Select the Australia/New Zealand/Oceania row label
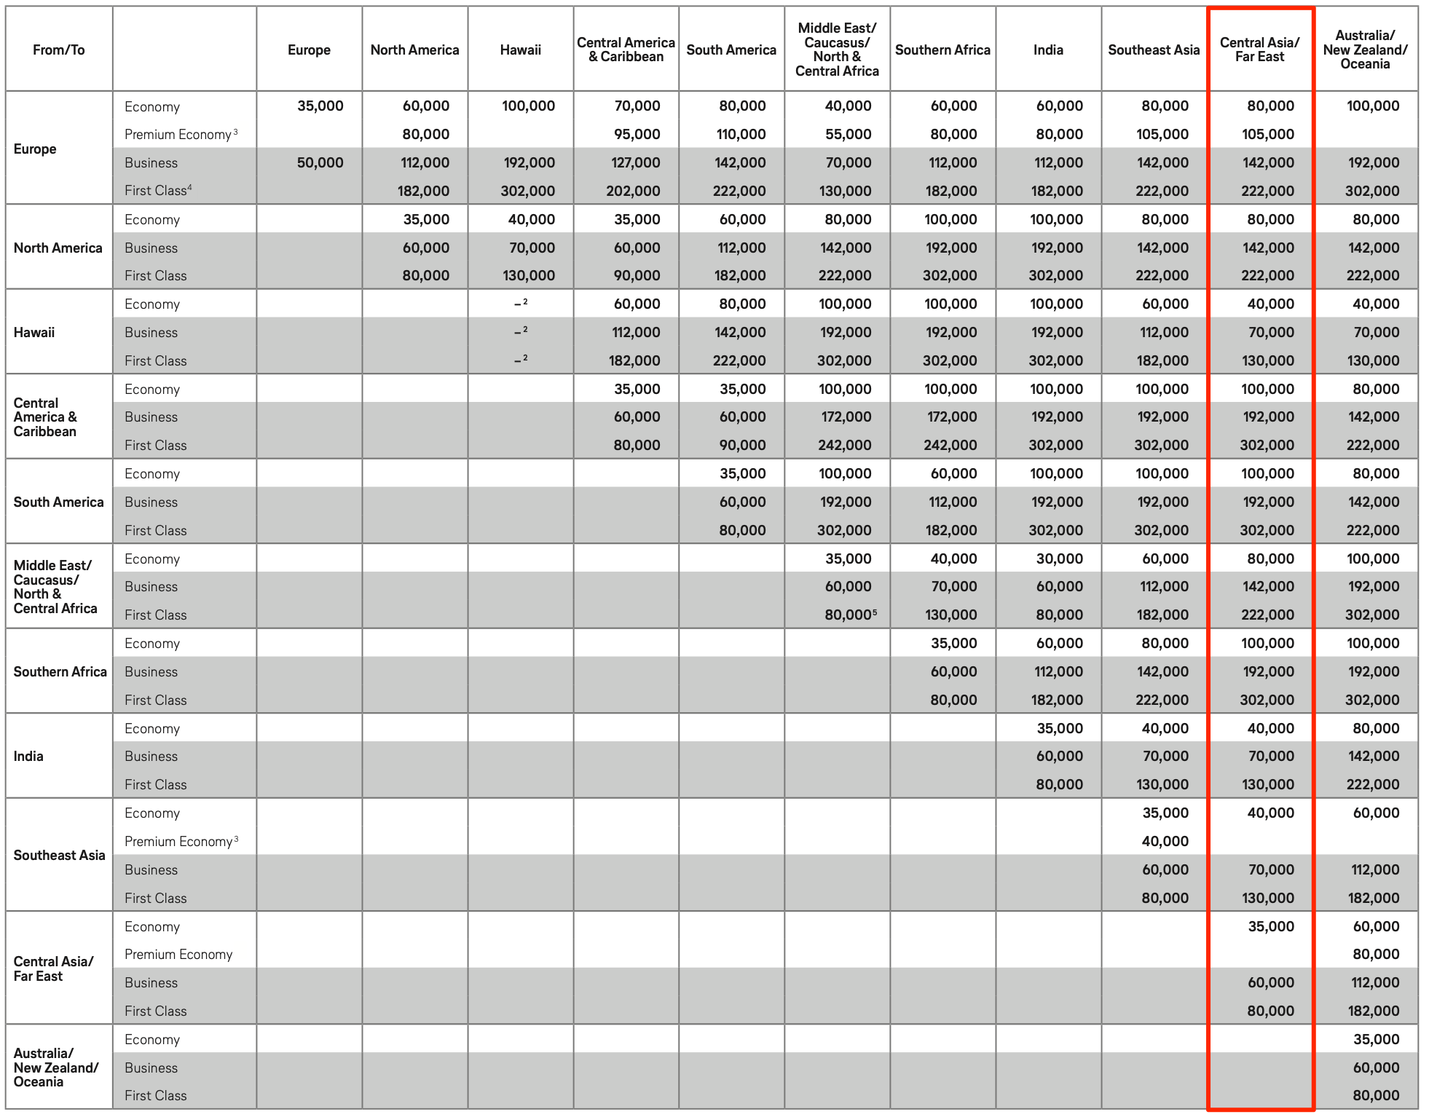The width and height of the screenshot is (1429, 1117). pyautogui.click(x=55, y=1067)
